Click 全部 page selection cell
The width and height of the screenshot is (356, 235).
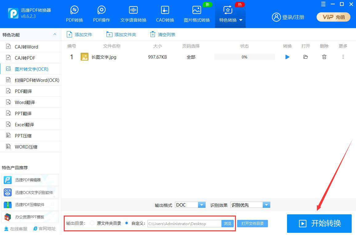pyautogui.click(x=191, y=57)
